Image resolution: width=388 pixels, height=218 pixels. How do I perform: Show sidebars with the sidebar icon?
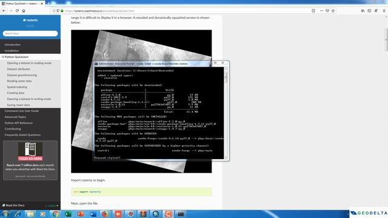pyautogui.click(x=369, y=11)
